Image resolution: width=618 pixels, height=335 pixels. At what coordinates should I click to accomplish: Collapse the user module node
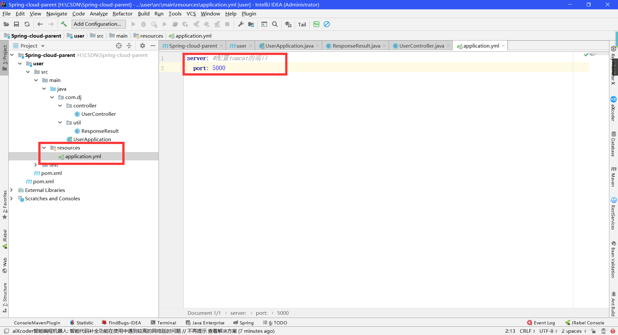(x=20, y=63)
